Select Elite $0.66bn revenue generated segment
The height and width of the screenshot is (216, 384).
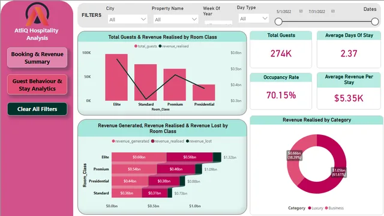pos(139,157)
